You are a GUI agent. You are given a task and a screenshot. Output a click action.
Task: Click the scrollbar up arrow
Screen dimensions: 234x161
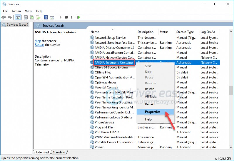click(231, 31)
